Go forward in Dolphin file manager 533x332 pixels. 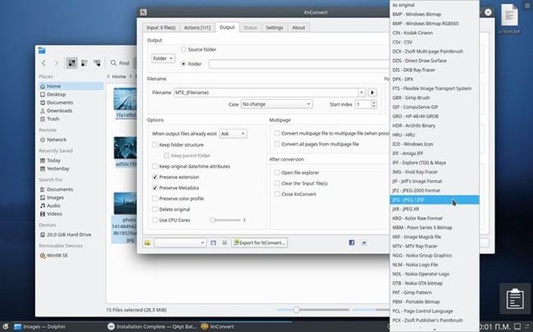pyautogui.click(x=56, y=63)
